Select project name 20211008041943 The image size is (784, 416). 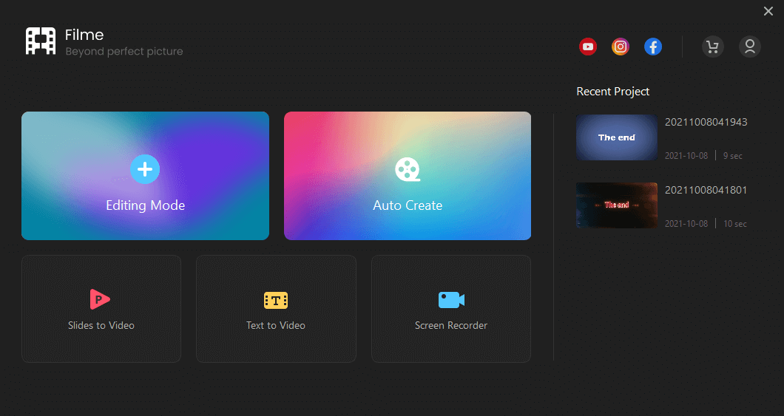point(706,123)
